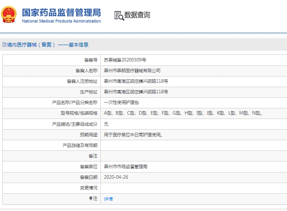
Task: Click the 生产地址 label
Action: (x=88, y=92)
